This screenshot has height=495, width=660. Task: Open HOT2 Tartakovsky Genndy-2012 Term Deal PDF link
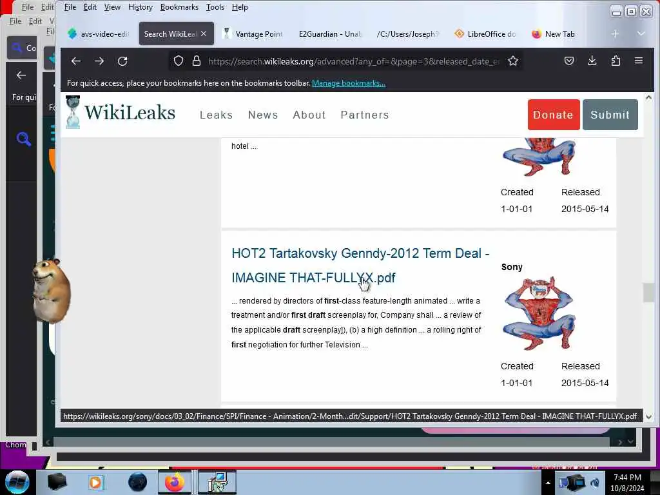[x=360, y=265]
